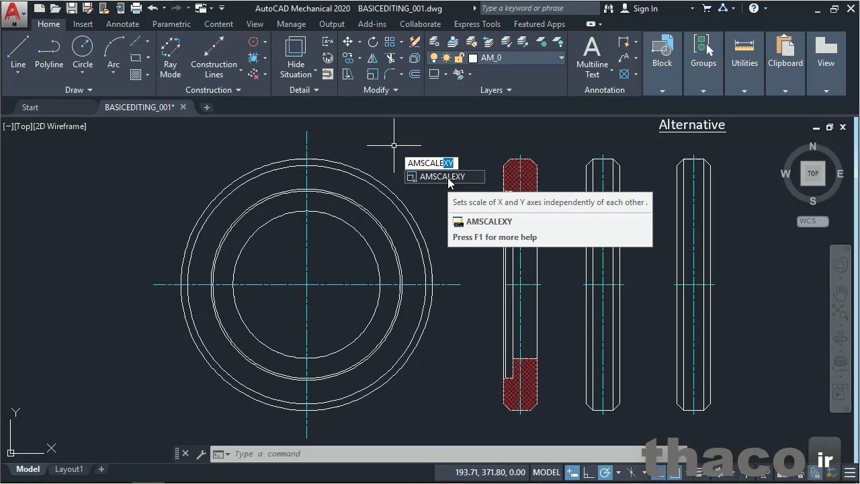This screenshot has height=484, width=860.
Task: Open the command line customize wrench icon
Action: click(x=200, y=454)
